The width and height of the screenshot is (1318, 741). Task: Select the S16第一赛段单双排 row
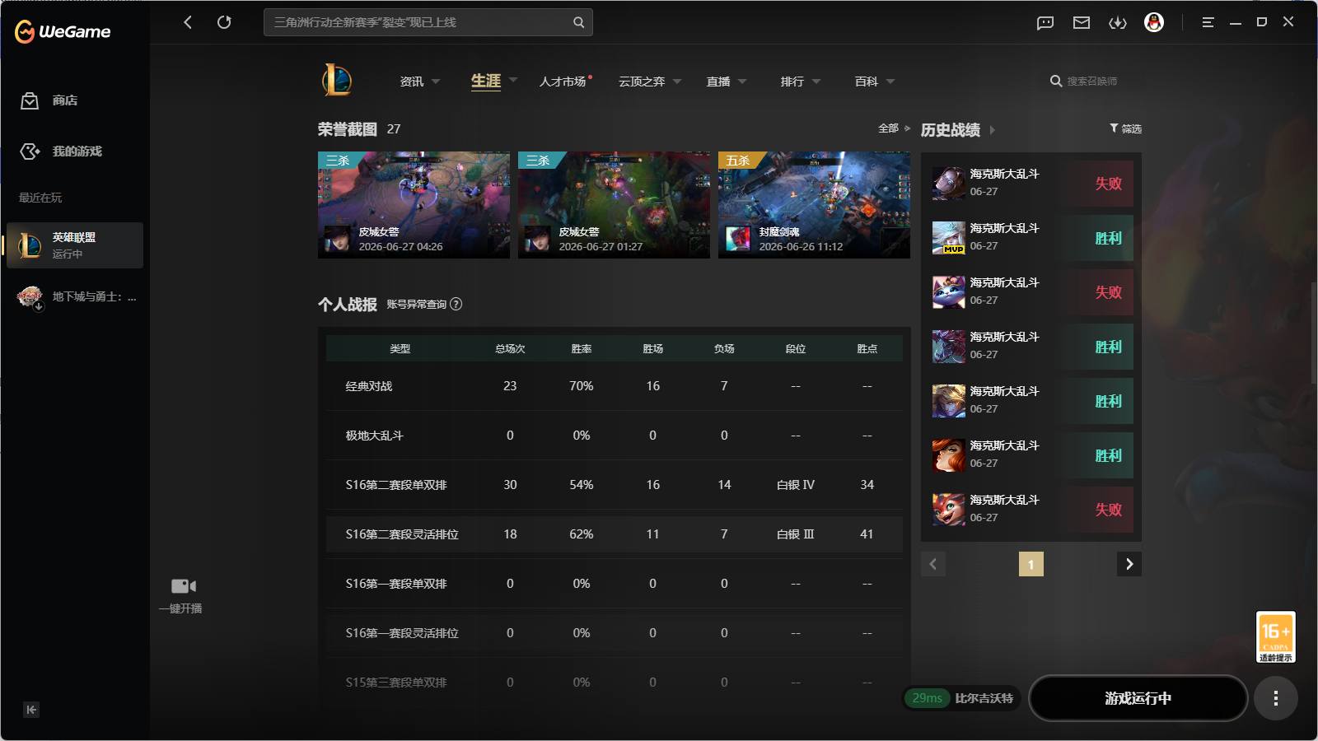pyautogui.click(x=614, y=584)
